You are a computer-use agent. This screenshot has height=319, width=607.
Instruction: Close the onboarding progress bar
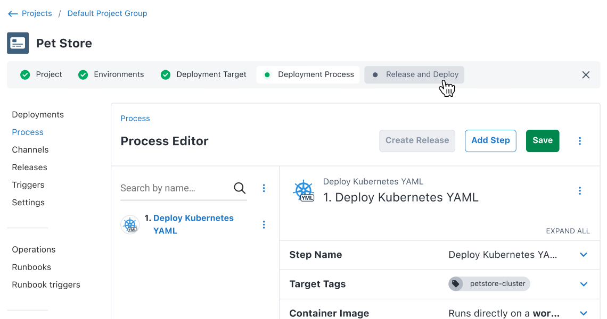tap(586, 75)
